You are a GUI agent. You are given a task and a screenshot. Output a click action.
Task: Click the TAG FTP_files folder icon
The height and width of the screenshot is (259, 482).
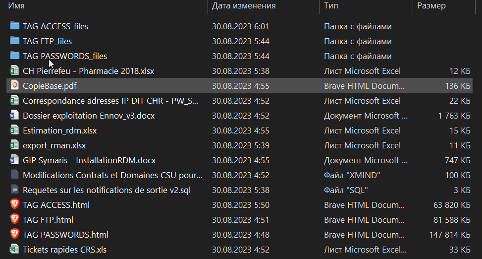(14, 40)
